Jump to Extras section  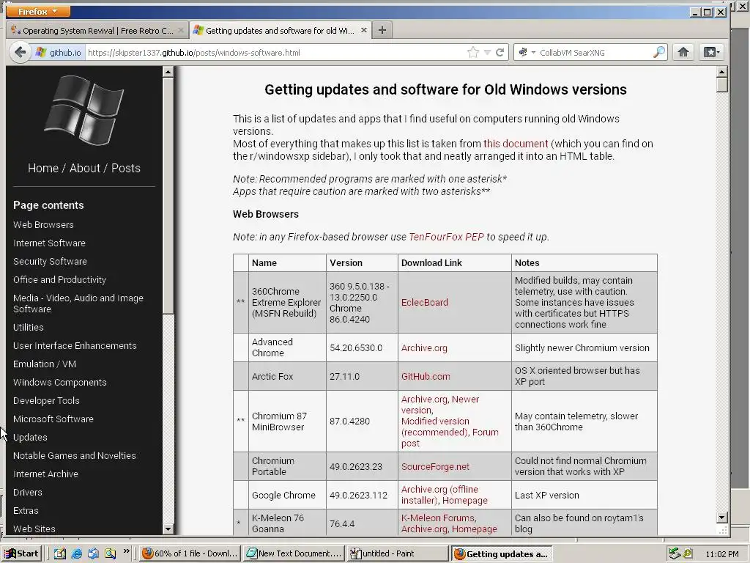click(26, 511)
